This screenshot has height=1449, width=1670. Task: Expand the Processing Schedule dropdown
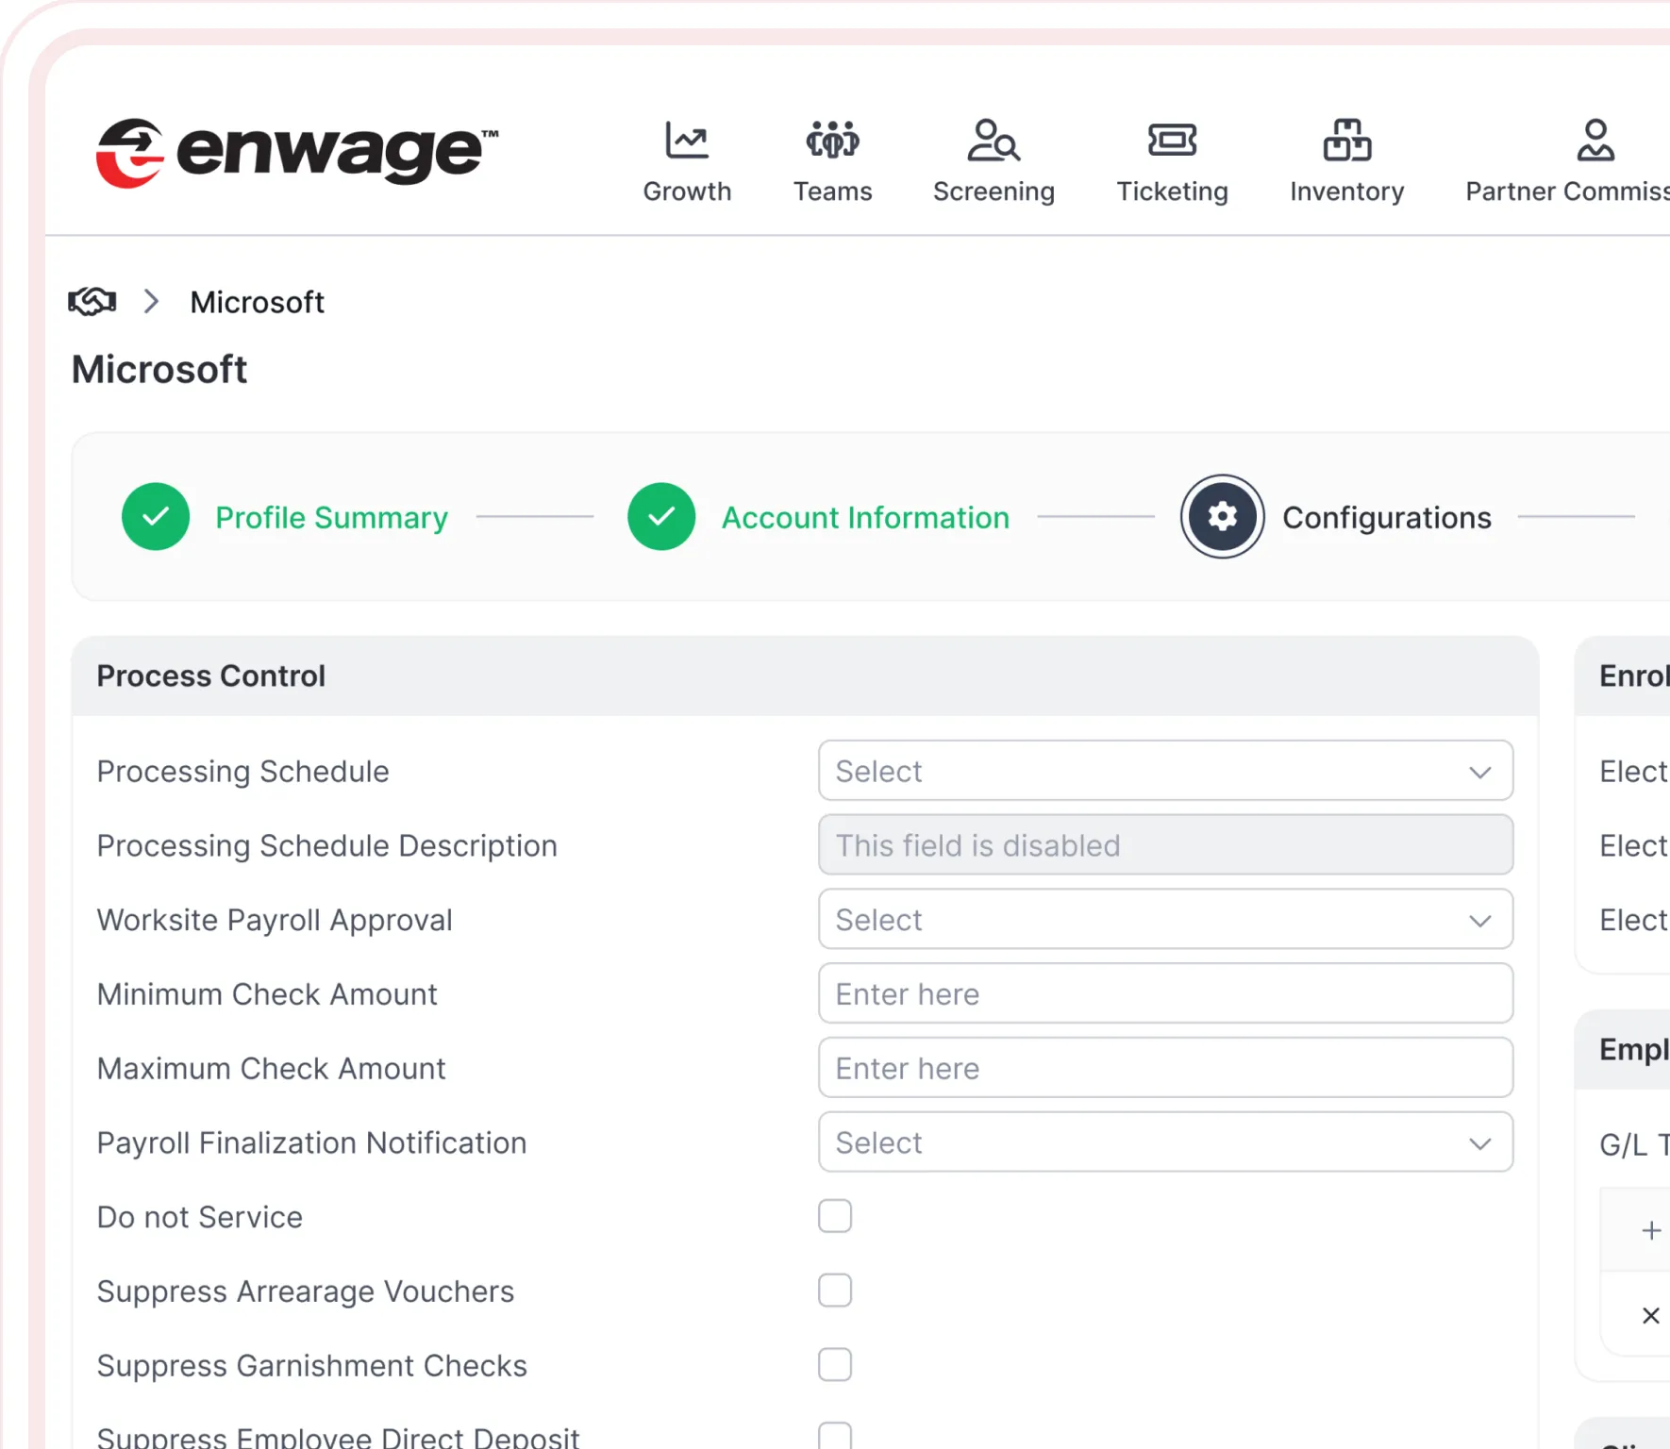1165,771
